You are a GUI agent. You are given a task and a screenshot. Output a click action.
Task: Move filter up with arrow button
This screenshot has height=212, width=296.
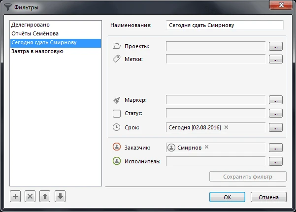click(x=45, y=196)
